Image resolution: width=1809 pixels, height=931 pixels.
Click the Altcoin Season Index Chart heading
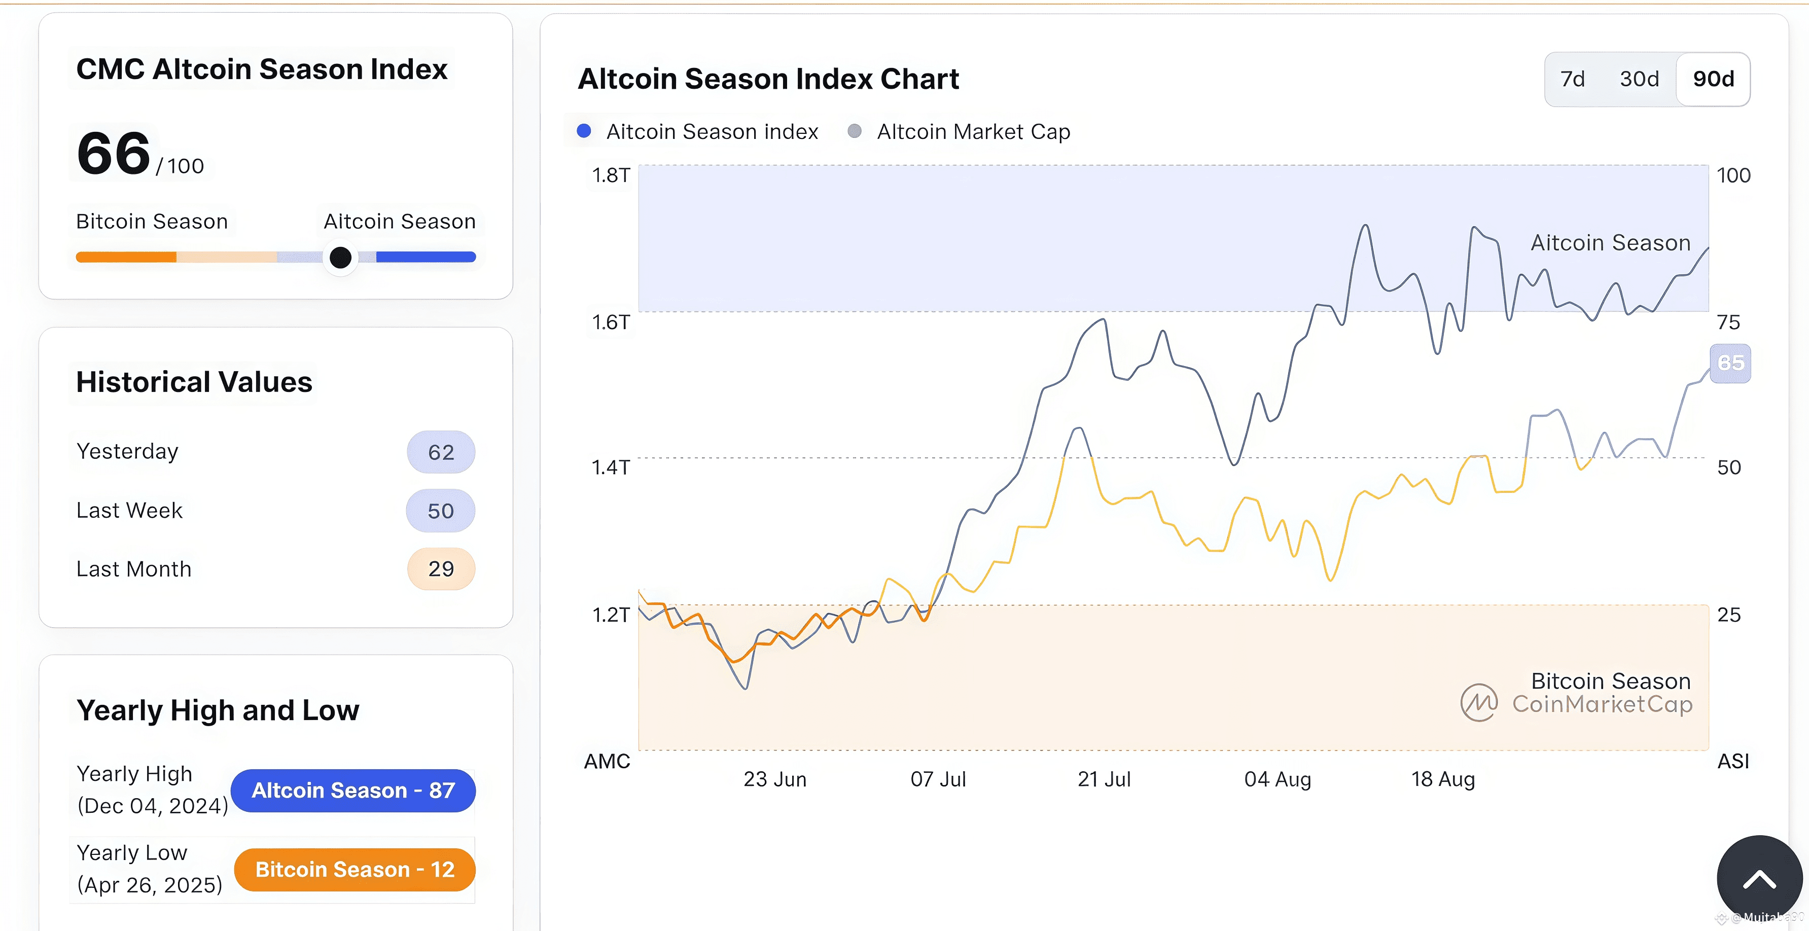click(768, 79)
